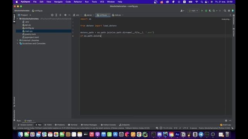Start debugging with the green bug icon
This screenshot has width=248, height=139.
[206, 11]
